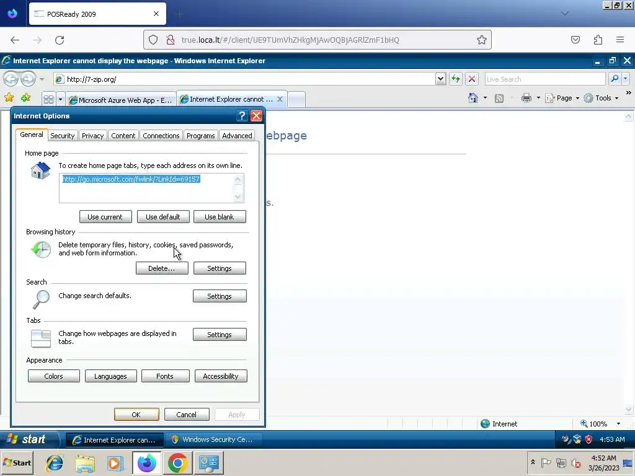Click the IE Home icon
This screenshot has width=635, height=476.
point(473,98)
